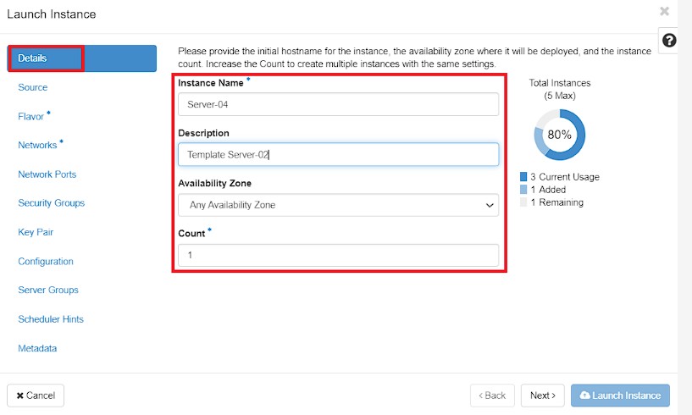692x415 pixels.
Task: Close the Launch Instance dialog
Action: (x=664, y=12)
